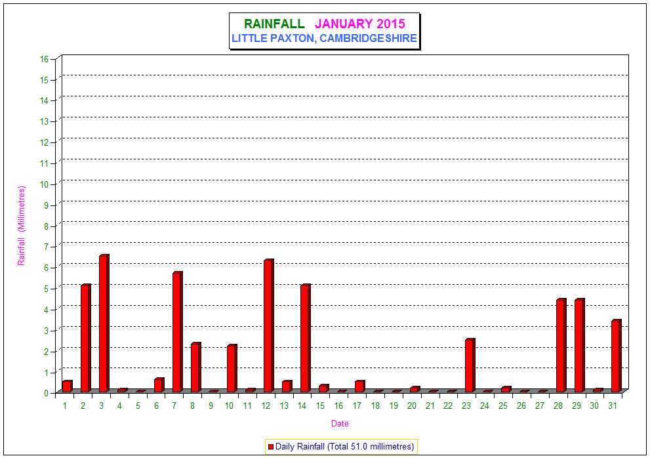The image size is (650, 458).
Task: Click x-axis date label '16'
Action: 338,406
